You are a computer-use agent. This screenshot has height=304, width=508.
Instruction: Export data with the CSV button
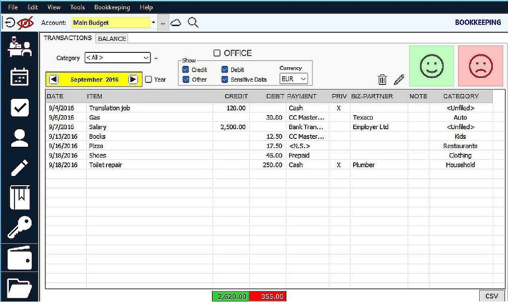tap(491, 296)
